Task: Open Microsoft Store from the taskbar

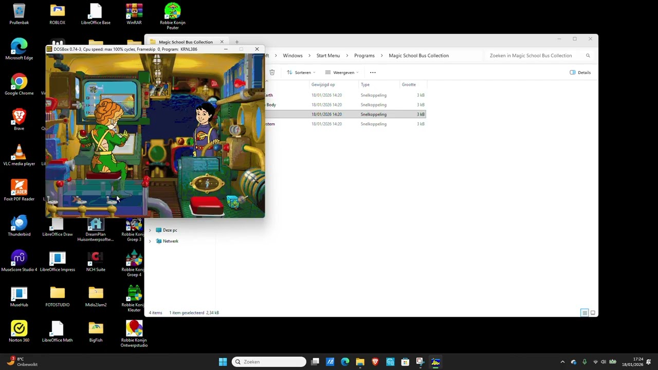Action: tap(405, 362)
